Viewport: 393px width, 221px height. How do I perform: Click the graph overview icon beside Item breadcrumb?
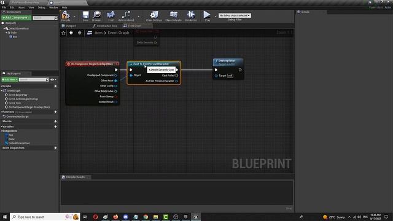[x=90, y=33]
